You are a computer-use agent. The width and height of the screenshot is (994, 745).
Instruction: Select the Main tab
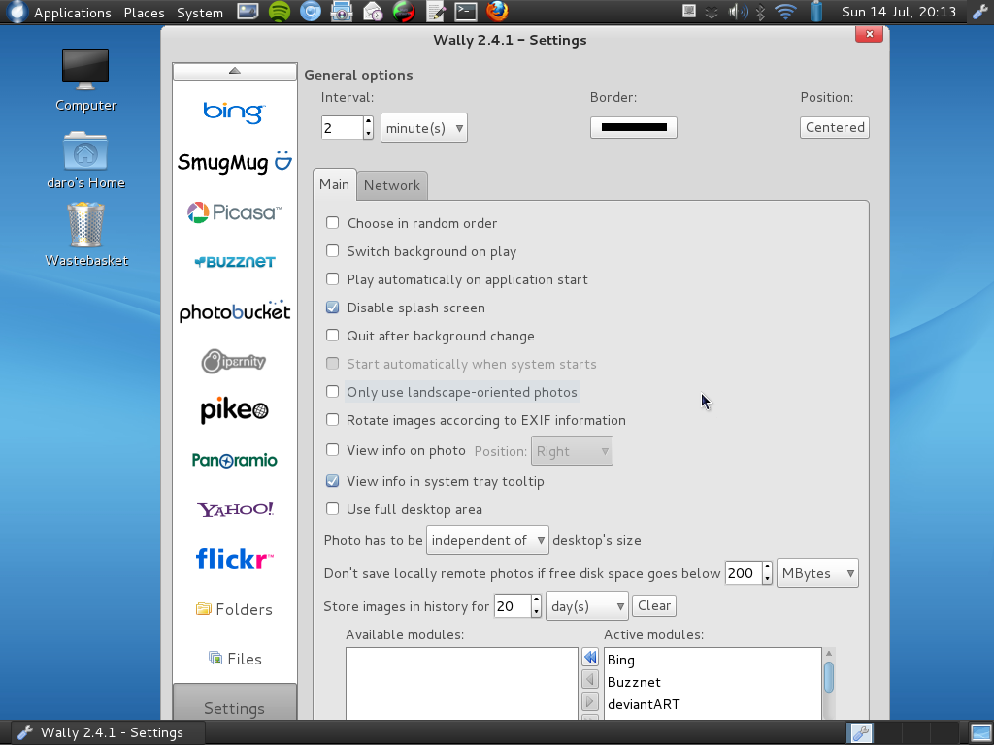(x=334, y=184)
